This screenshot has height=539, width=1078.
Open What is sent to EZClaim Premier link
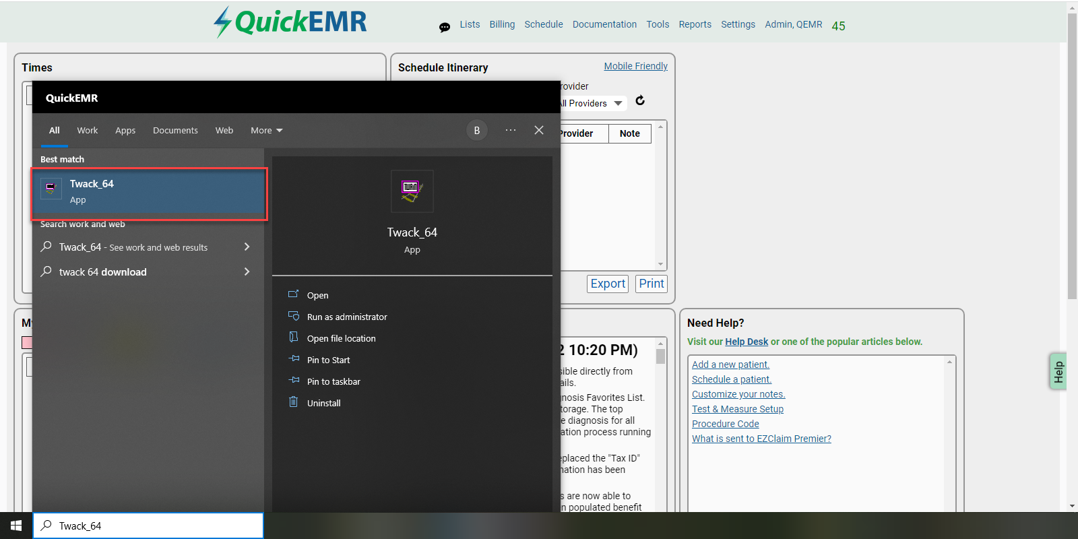(761, 439)
